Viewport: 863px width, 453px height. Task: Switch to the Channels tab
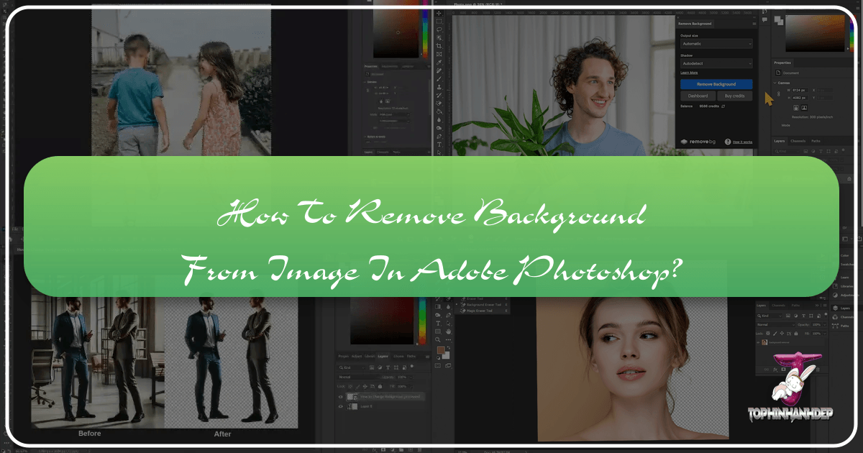(798, 141)
